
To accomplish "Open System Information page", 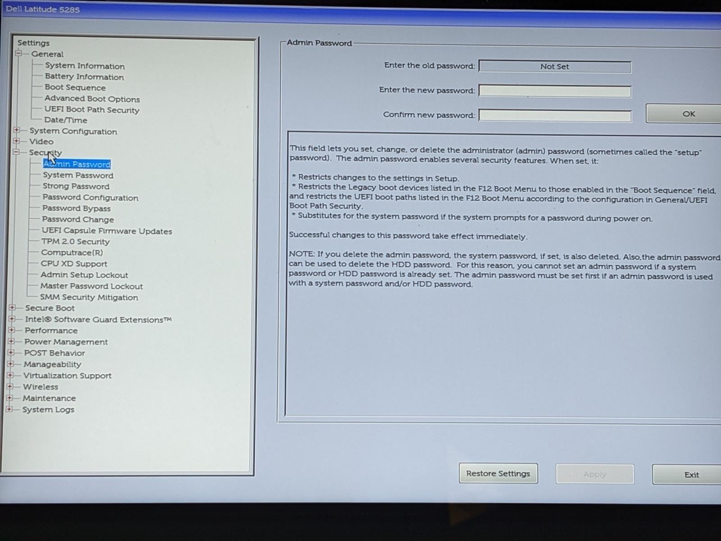I will [85, 66].
